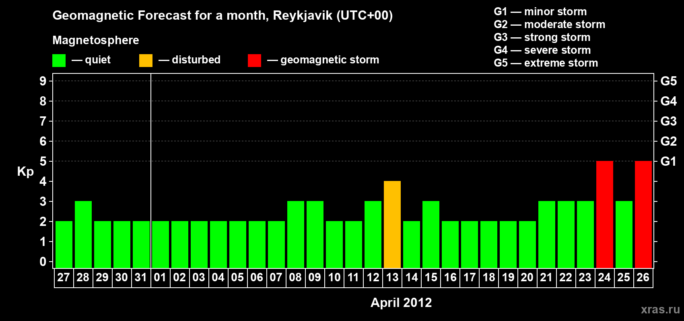Screen dimensions: 684x321
Task: Click the G1 right-axis label
Action: pyautogui.click(x=669, y=161)
